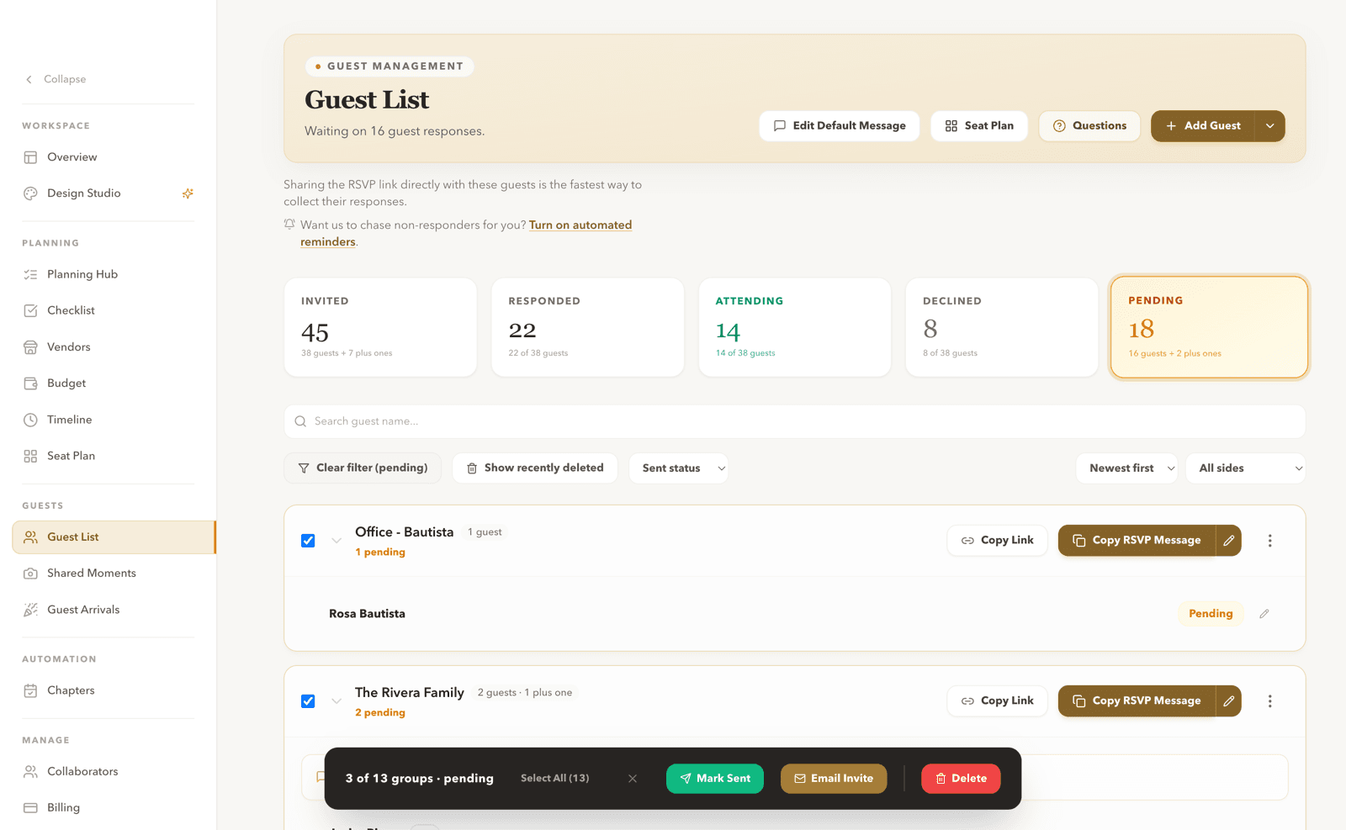Click the search magnifier icon
Viewport: 1346px width, 830px height.
pyautogui.click(x=300, y=421)
